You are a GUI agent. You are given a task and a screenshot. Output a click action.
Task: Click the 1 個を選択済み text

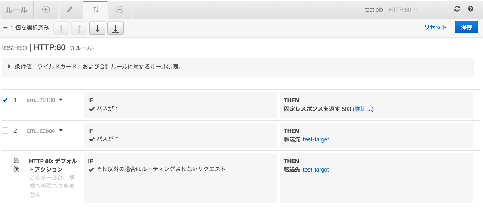(30, 28)
